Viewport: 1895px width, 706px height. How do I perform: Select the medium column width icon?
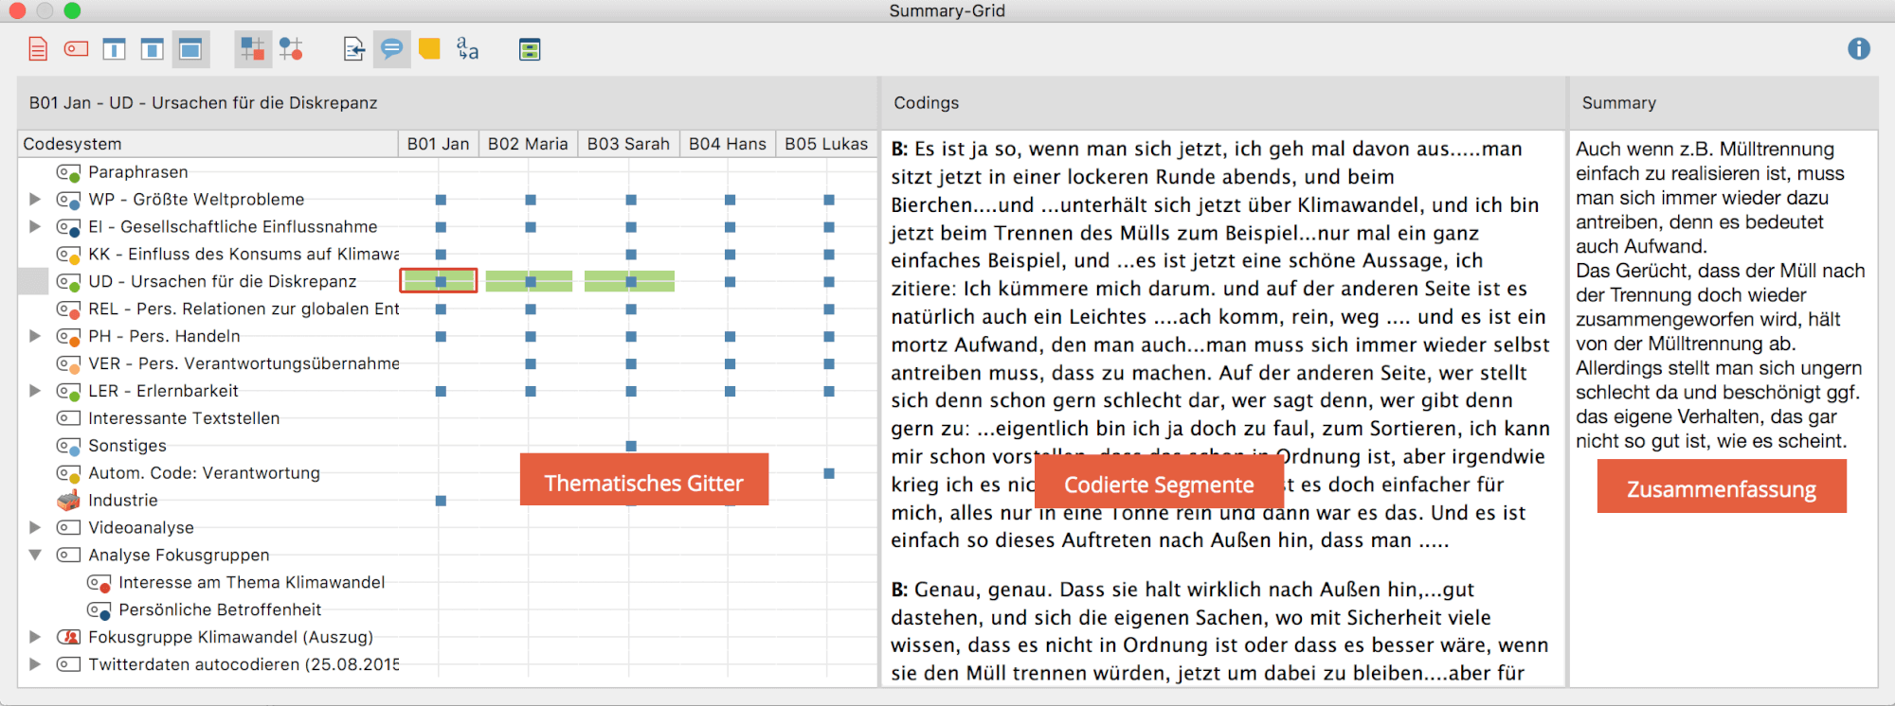pyautogui.click(x=152, y=49)
